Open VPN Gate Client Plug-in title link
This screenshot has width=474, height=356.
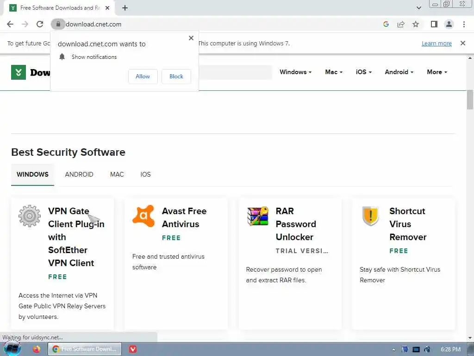click(76, 237)
